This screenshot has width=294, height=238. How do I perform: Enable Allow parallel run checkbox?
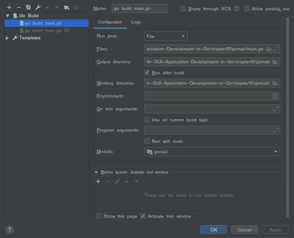[x=247, y=8]
